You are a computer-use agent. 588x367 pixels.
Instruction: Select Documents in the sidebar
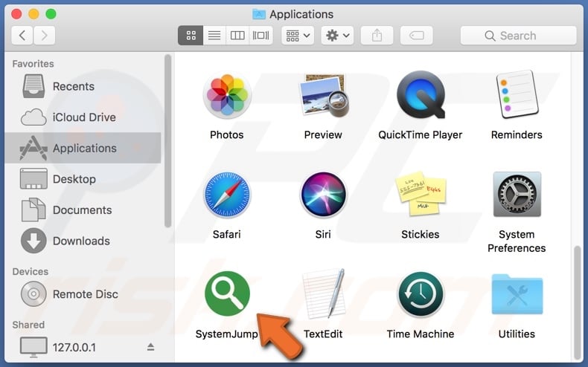pos(83,210)
